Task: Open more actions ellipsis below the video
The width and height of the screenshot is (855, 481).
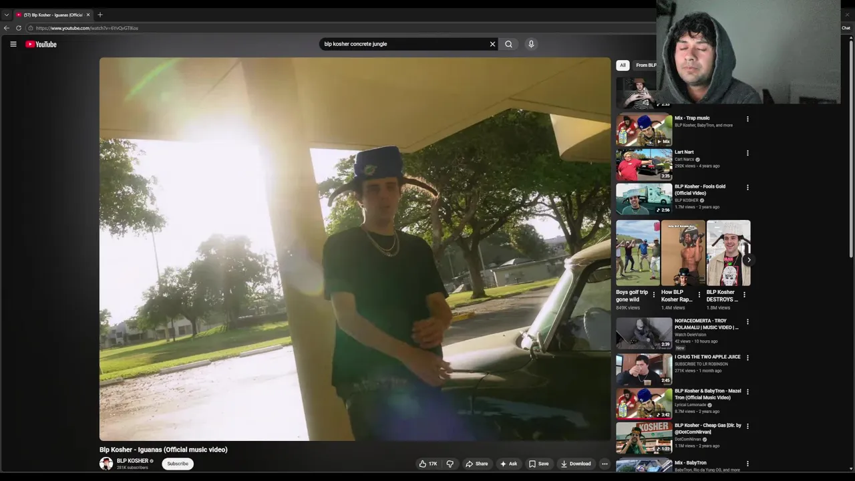Action: click(605, 464)
